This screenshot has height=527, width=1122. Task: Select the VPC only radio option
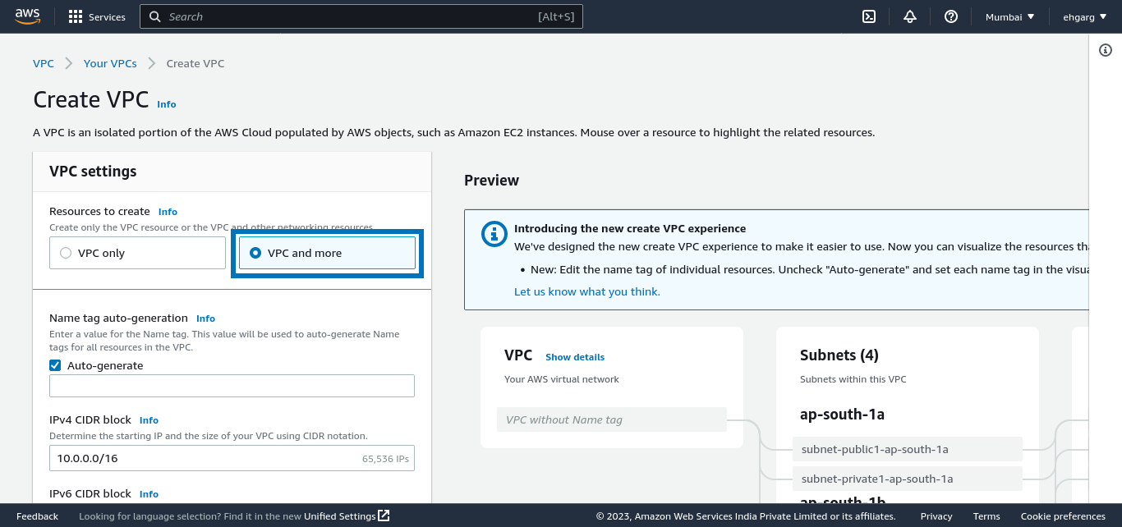(x=137, y=253)
